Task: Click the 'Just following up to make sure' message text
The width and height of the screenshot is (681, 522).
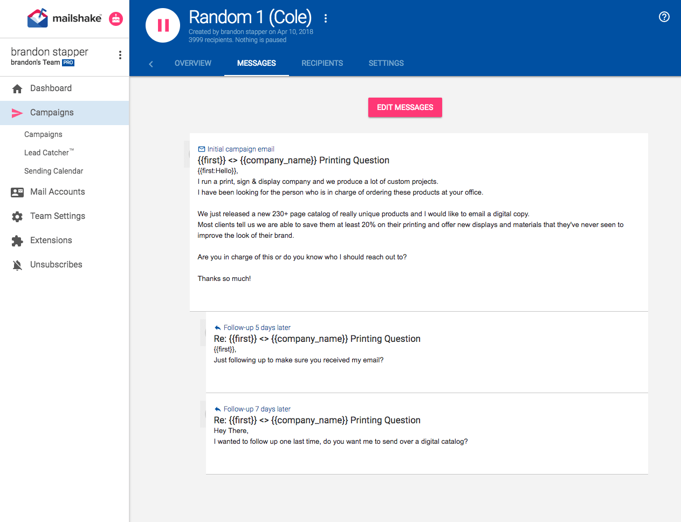Action: 299,360
